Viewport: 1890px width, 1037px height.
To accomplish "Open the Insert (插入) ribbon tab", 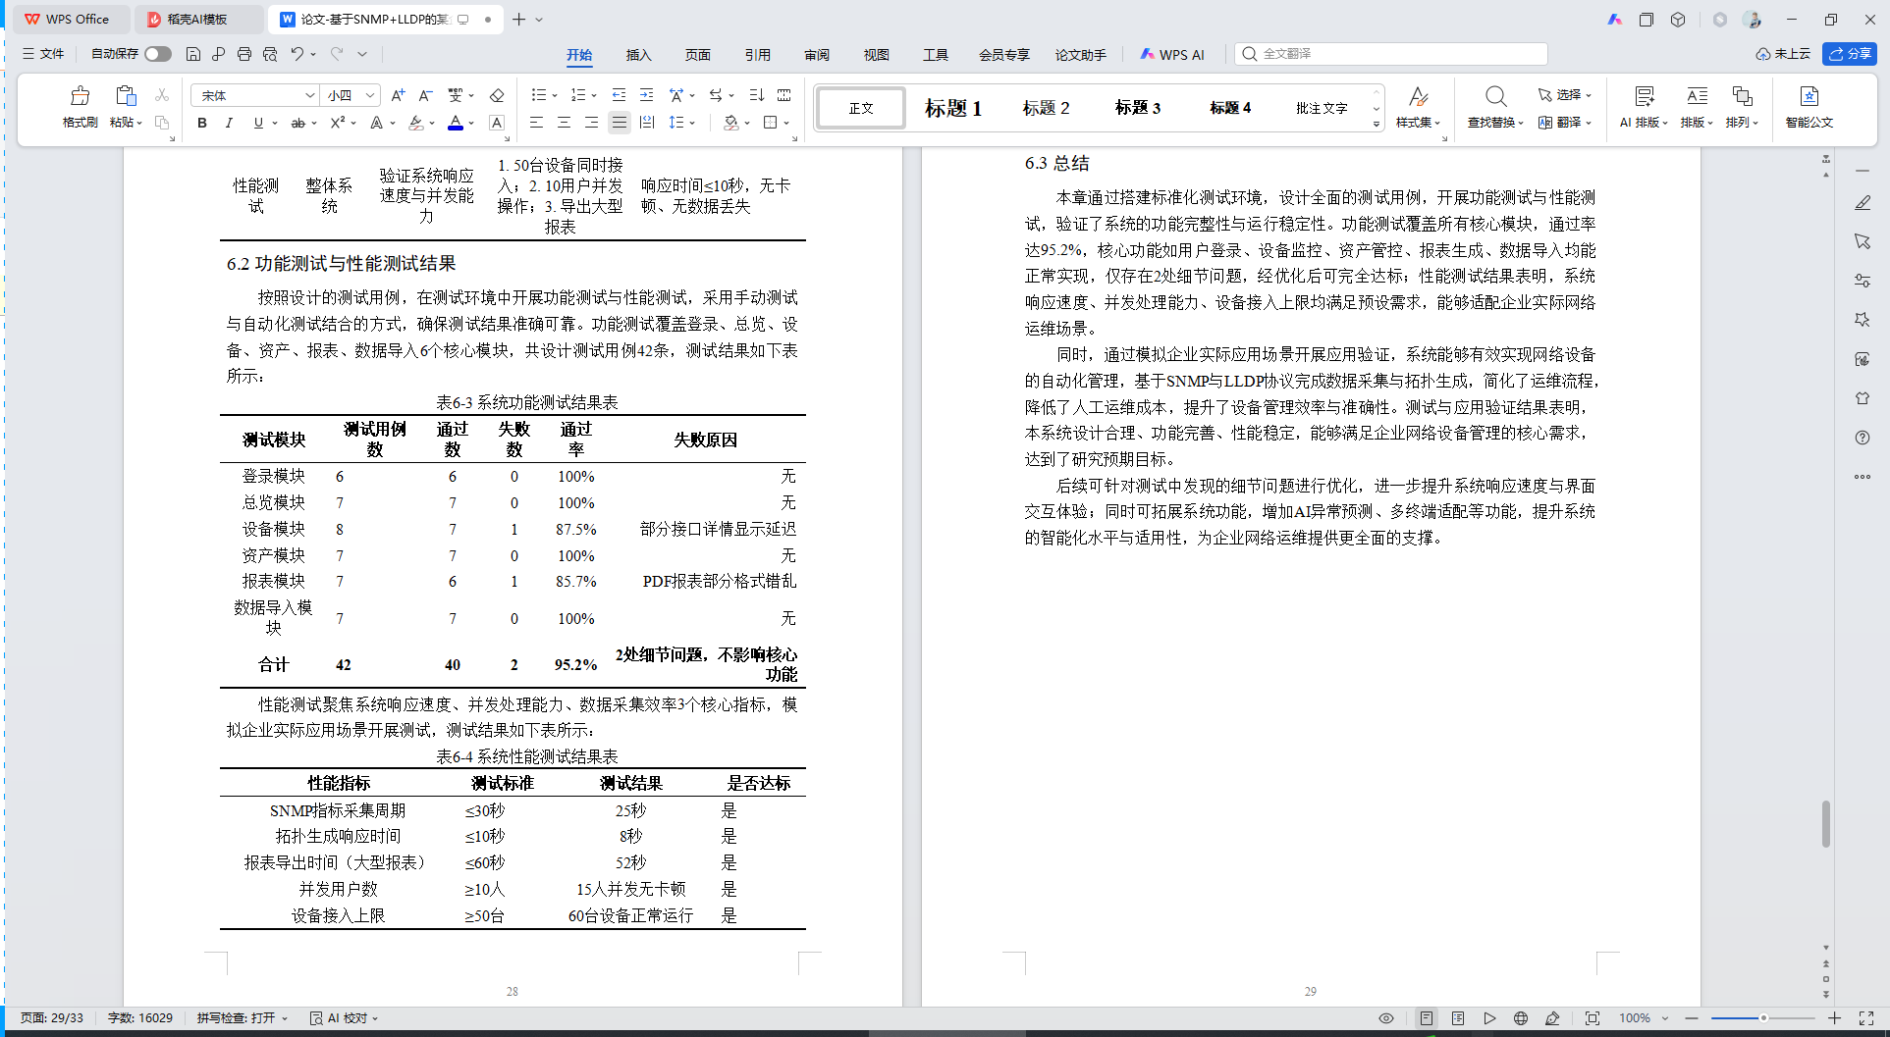I will coord(639,55).
